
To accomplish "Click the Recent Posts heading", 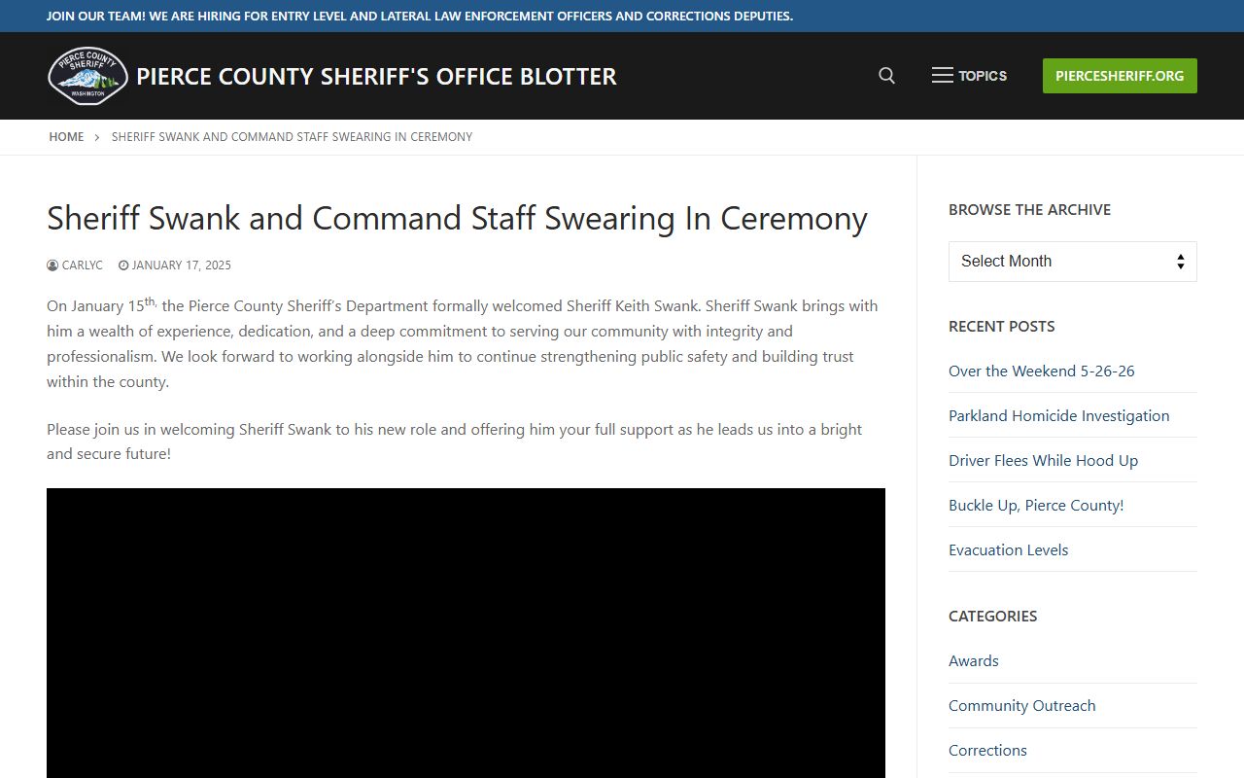I will (1001, 326).
